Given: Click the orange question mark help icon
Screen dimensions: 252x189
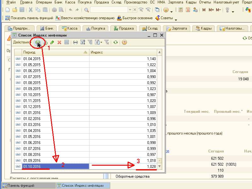Looking at the screenshot, I should coord(124,42).
